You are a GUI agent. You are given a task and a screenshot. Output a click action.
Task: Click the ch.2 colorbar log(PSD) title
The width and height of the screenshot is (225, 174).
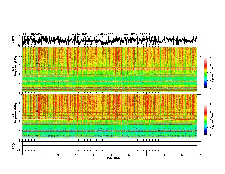click(213, 121)
